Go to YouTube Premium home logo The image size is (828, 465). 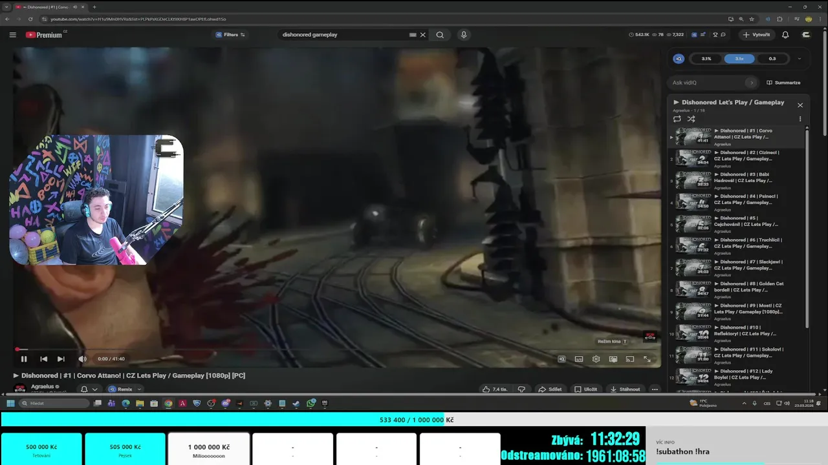(44, 35)
